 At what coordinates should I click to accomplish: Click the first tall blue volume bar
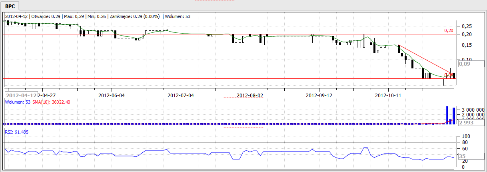(447, 115)
